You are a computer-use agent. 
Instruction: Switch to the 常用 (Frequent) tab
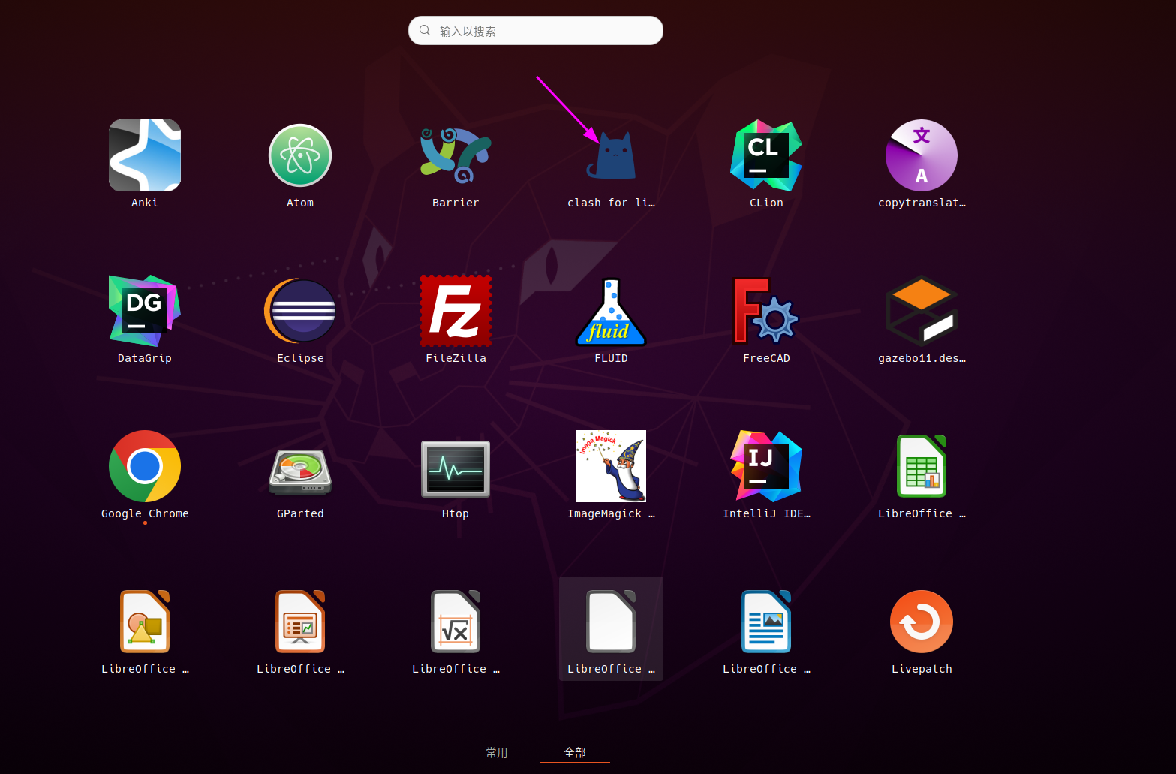click(497, 752)
